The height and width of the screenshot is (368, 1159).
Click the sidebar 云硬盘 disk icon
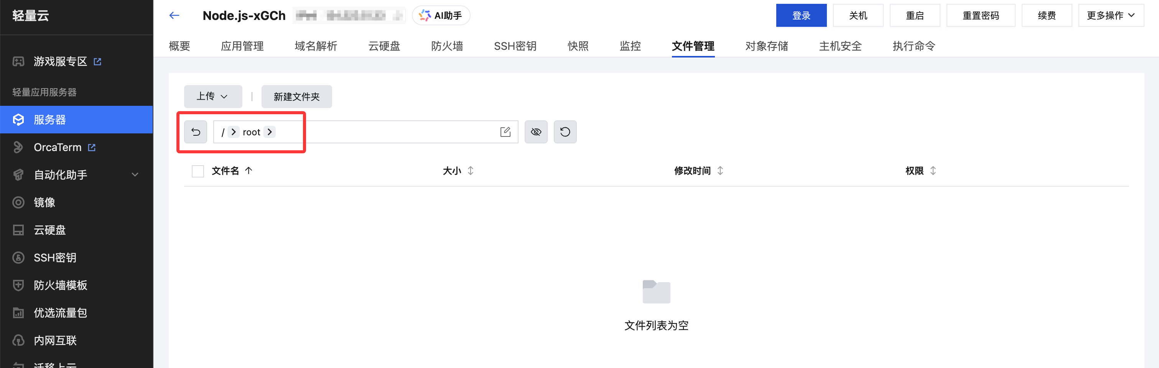18,230
